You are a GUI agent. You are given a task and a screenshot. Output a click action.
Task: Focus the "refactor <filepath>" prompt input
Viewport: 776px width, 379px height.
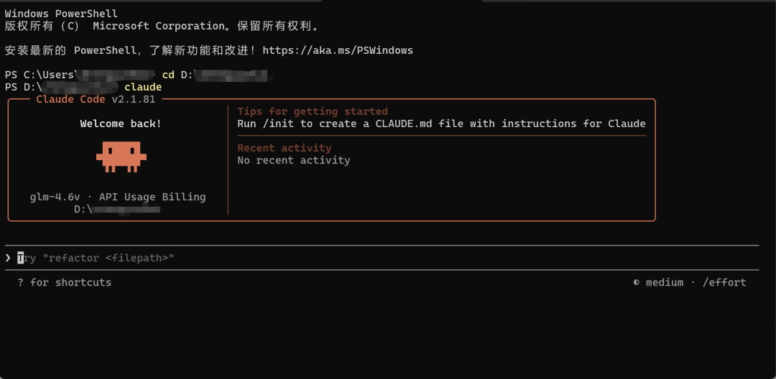tap(101, 258)
